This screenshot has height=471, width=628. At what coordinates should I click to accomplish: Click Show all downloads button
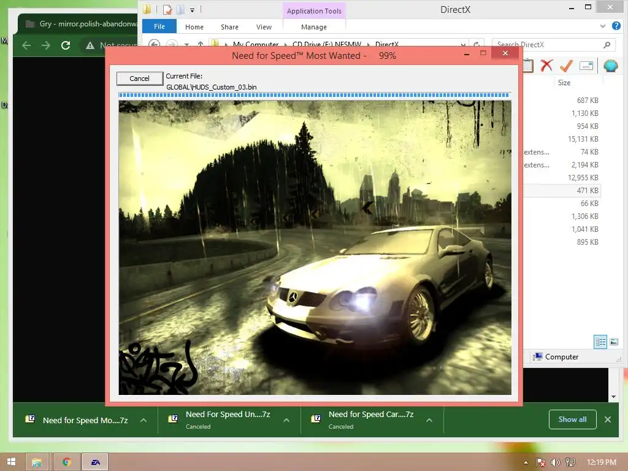click(x=572, y=419)
